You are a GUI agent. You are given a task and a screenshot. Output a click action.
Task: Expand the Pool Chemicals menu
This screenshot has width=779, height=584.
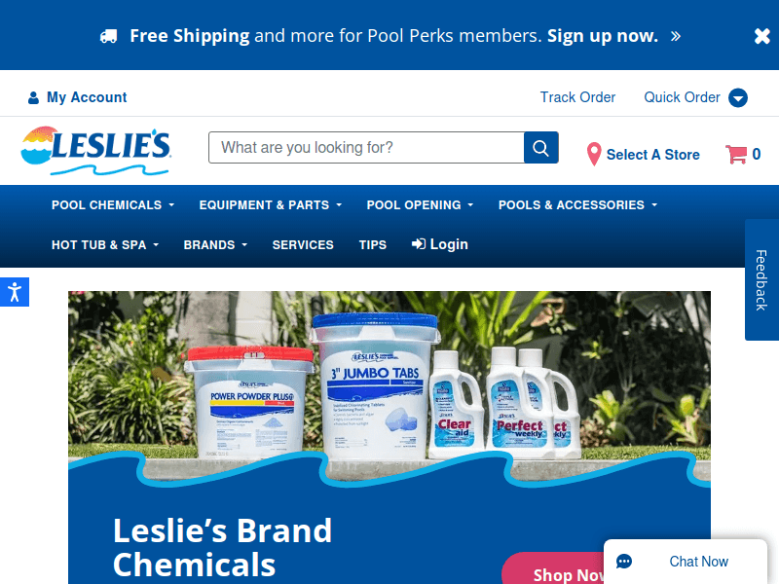click(113, 205)
